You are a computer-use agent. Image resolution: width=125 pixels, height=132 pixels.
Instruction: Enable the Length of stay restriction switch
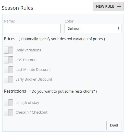coord(8,103)
